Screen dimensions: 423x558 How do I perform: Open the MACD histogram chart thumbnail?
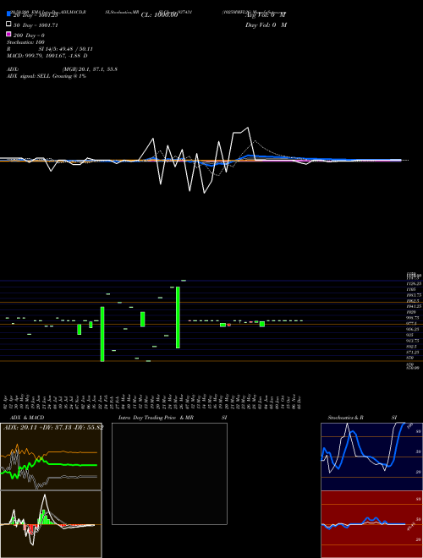[51, 524]
